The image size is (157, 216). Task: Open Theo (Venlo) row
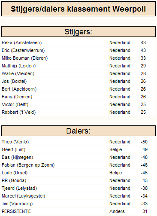tap(78, 142)
